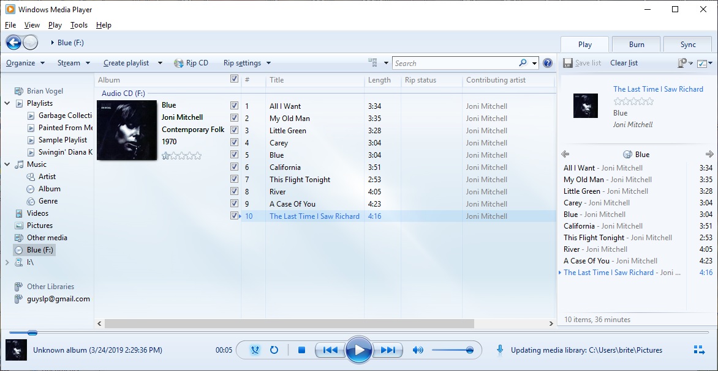Open the Help question mark icon
Viewport: 718px width, 371px height.
coord(548,63)
